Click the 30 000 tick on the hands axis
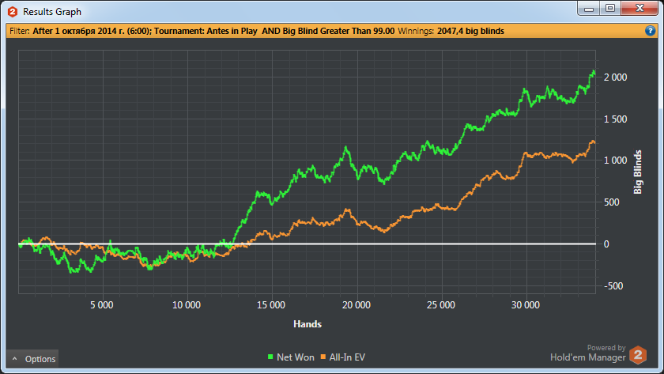The height and width of the screenshot is (374, 664). pyautogui.click(x=526, y=304)
